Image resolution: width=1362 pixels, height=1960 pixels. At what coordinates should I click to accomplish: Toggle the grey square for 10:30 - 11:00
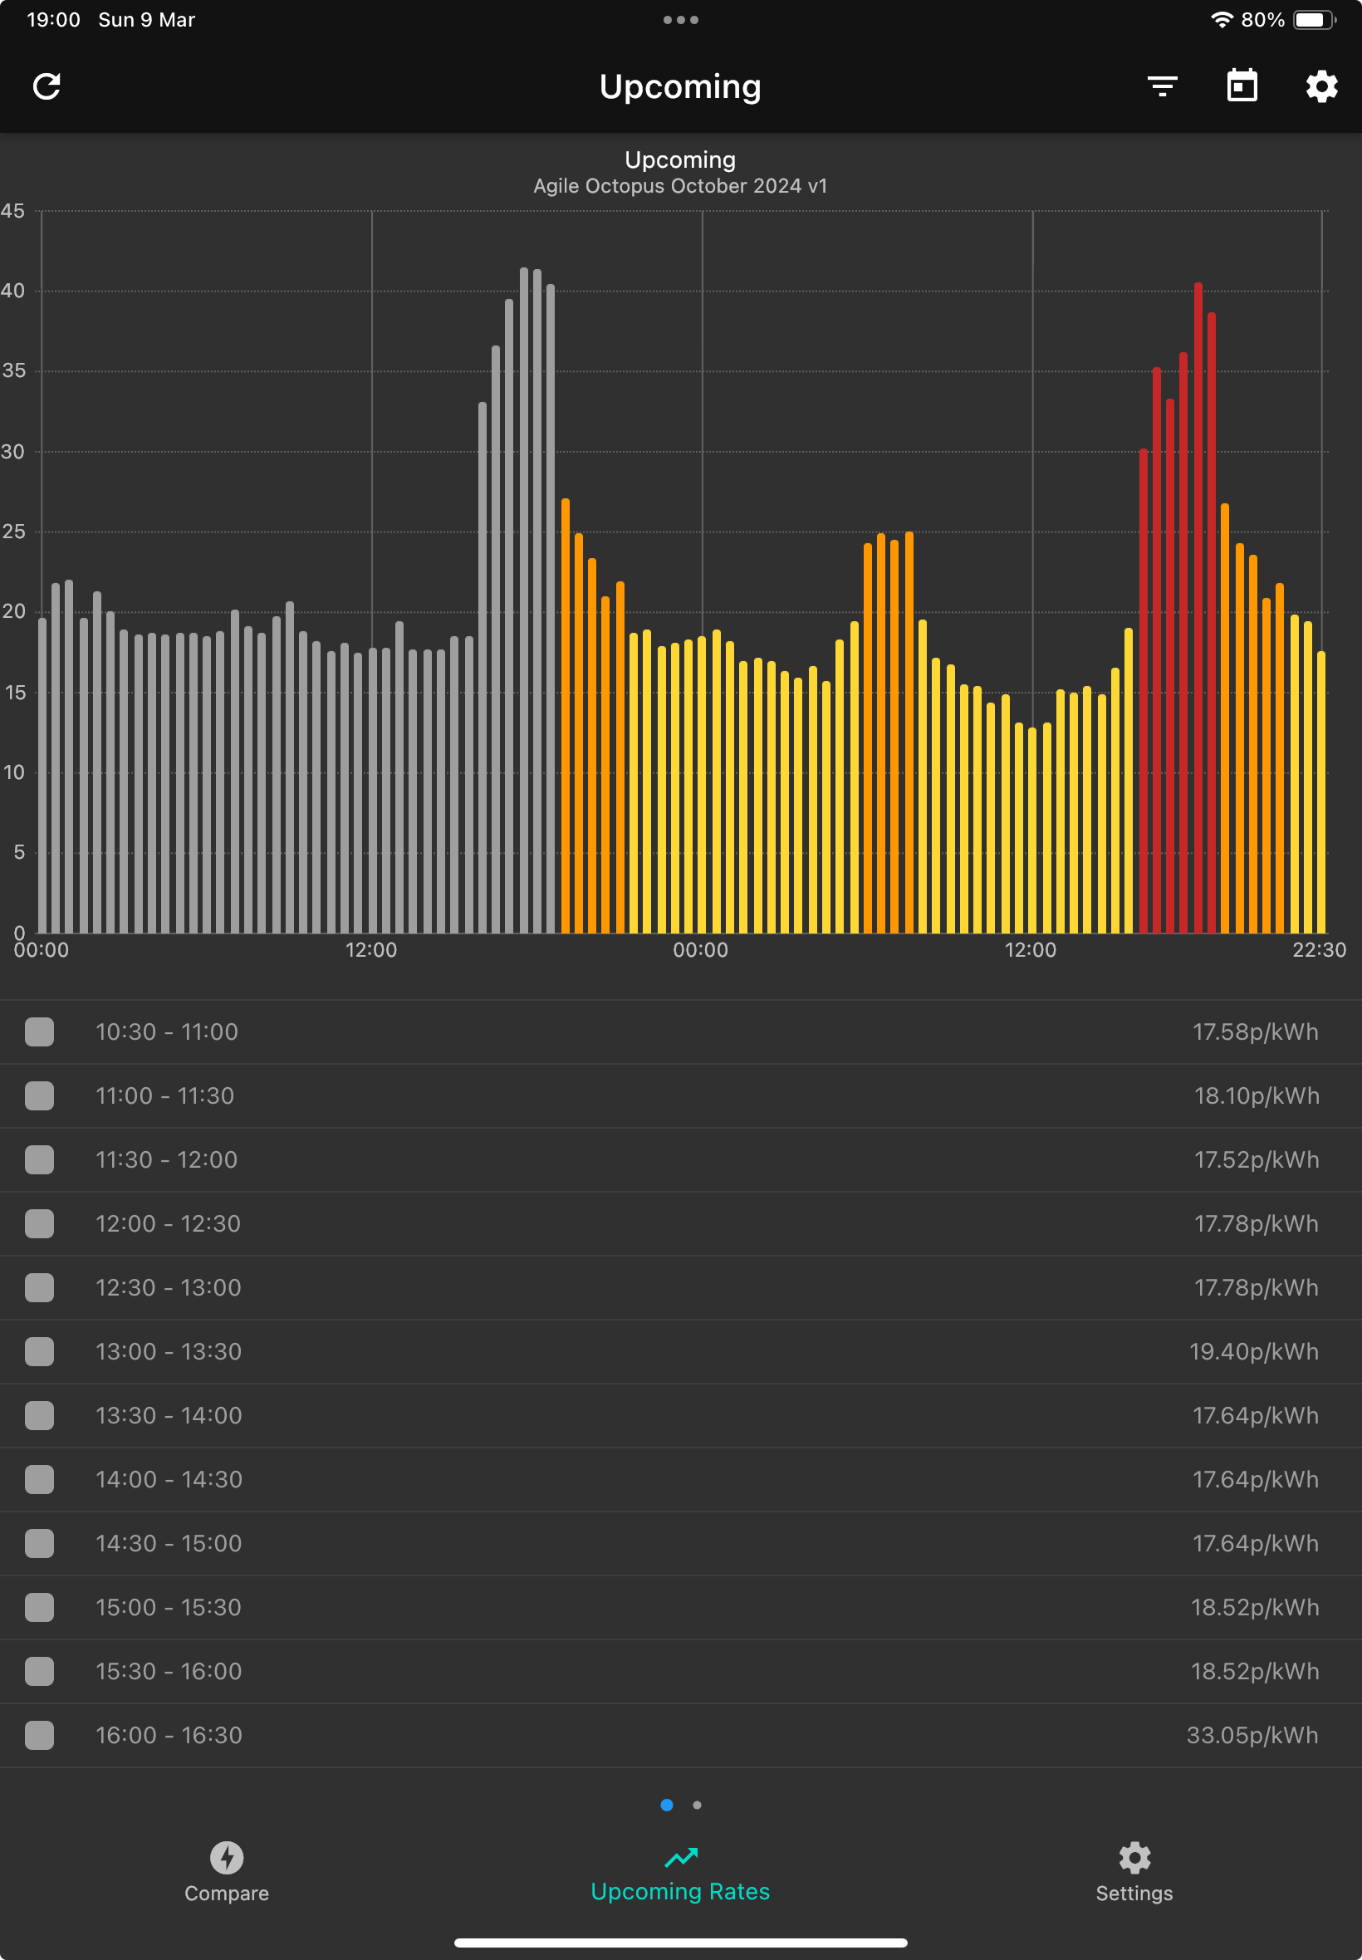click(x=39, y=1031)
